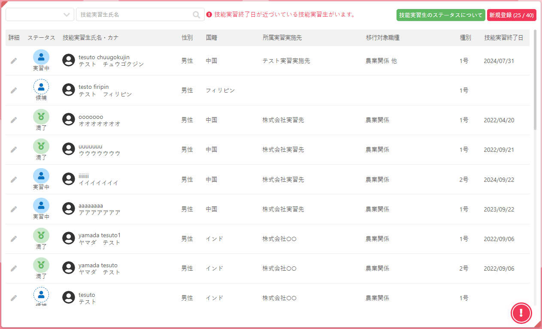Click the 新規登録 (25 / 40) button

(512, 15)
